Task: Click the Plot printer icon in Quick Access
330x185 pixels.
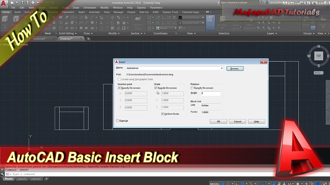Action: coord(32,3)
